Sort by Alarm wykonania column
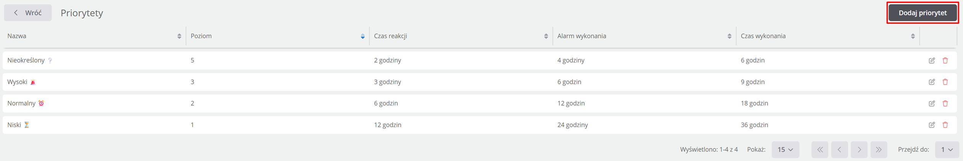 (729, 36)
